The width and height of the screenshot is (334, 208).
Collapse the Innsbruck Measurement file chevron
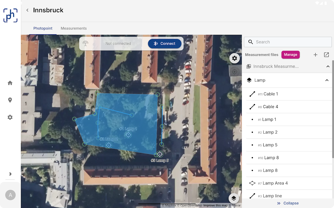[328, 67]
